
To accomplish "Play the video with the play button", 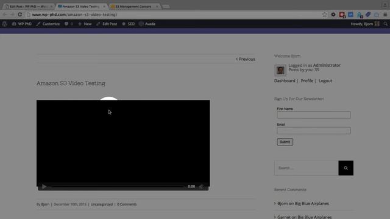I will [x=44, y=187].
